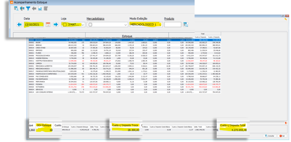Open the calendar date picker icon
The height and width of the screenshot is (142, 291).
point(48,24)
